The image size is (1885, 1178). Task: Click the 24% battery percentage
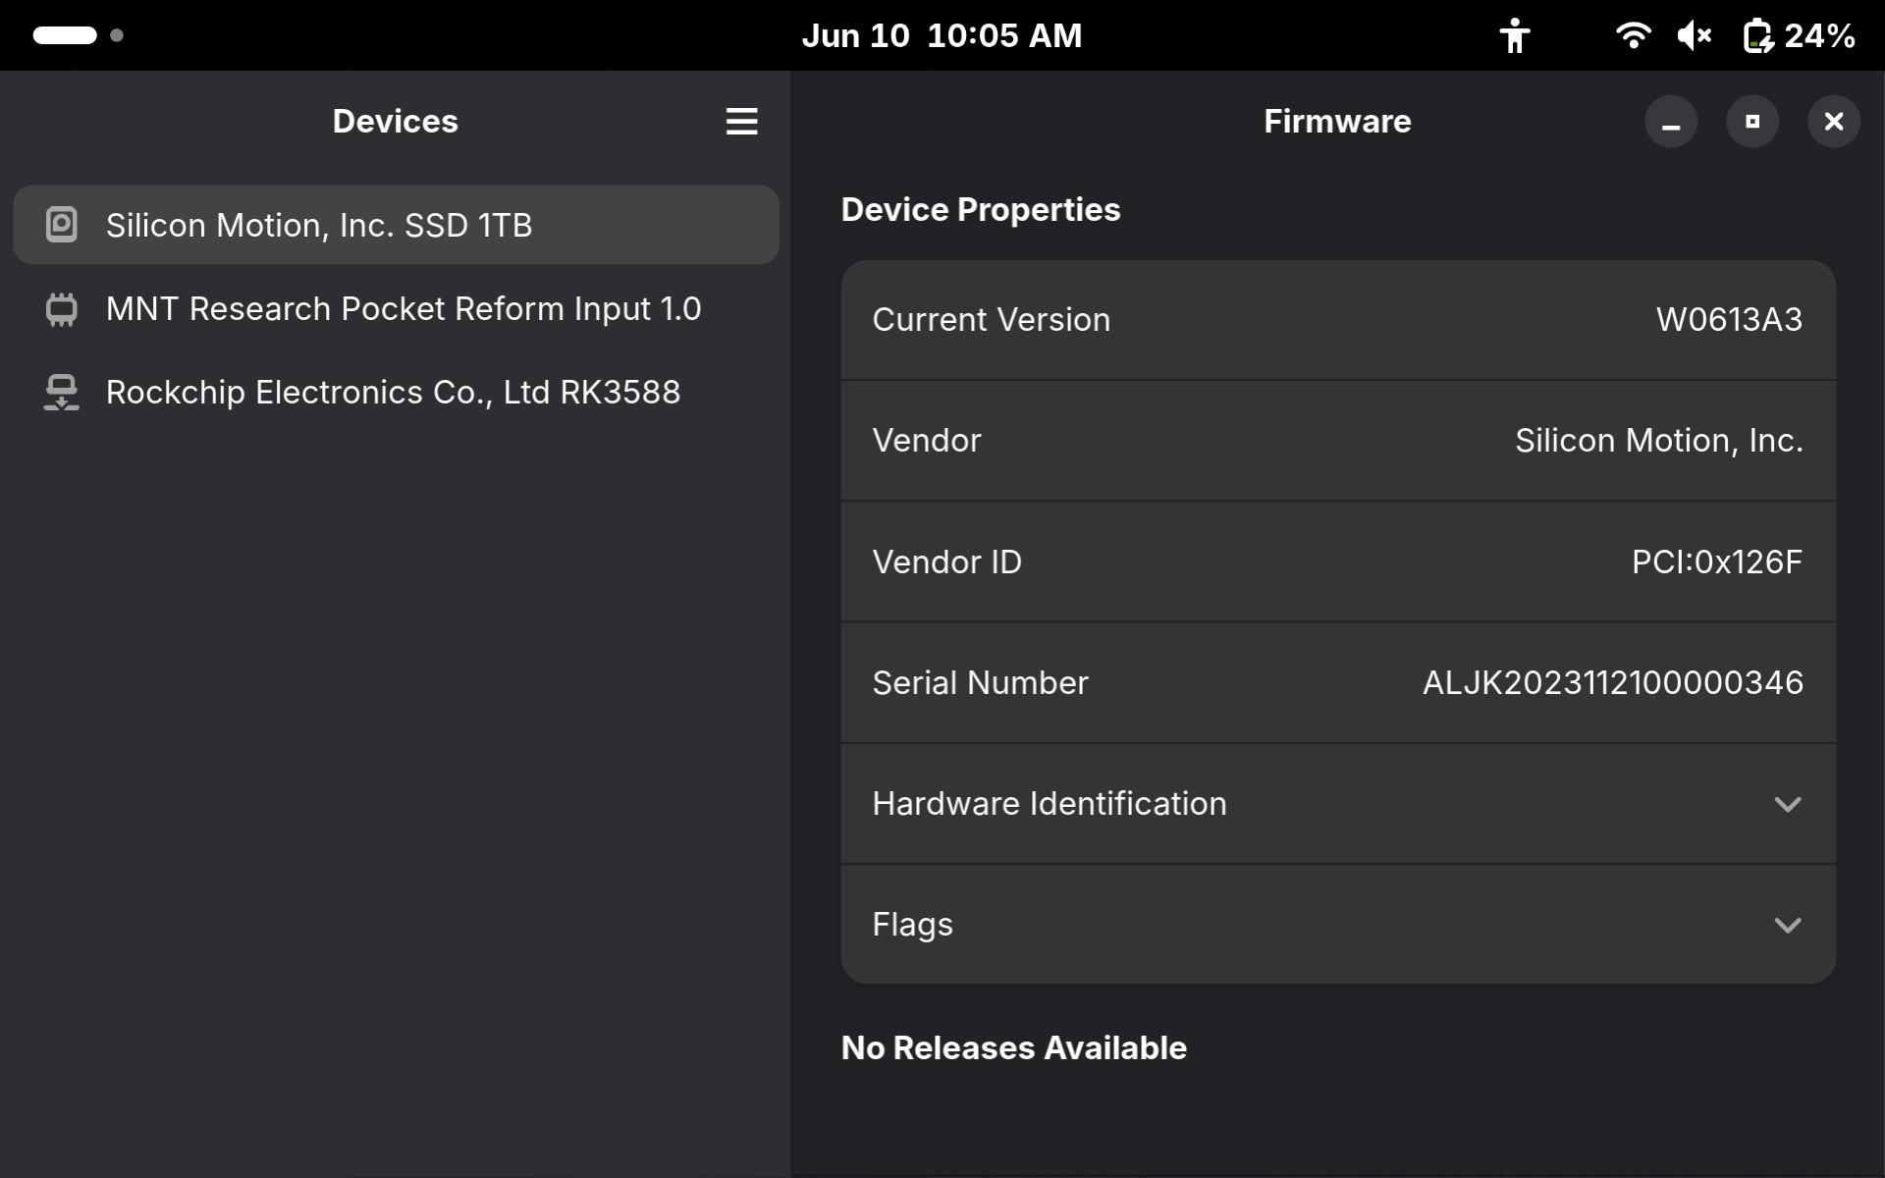(x=1819, y=35)
